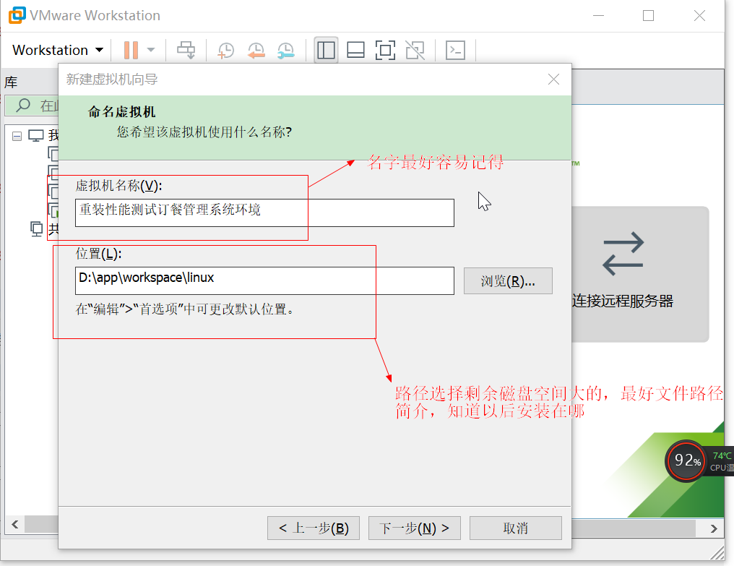Viewport: 734px width, 566px height.
Task: Close the new virtual machine wizard dialog
Action: (554, 80)
